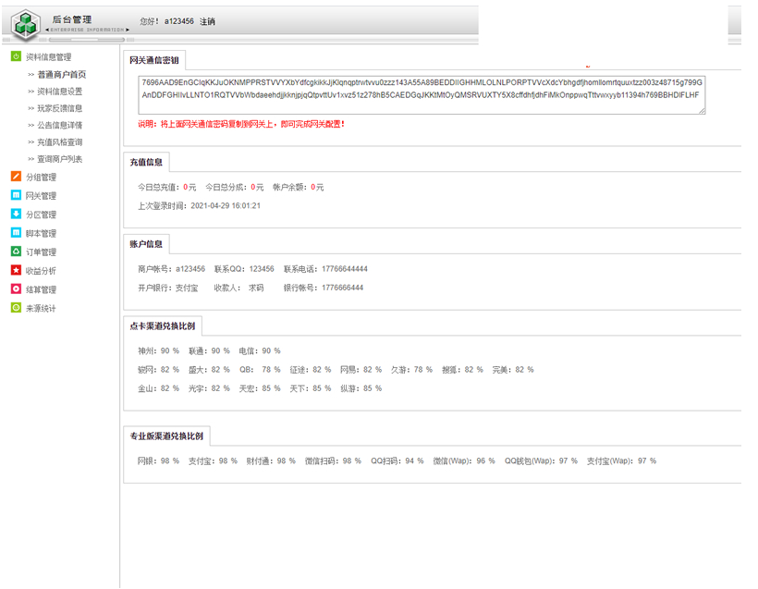Navigate to 查询商户列表
Screen dimensions: 758x589
tap(59, 159)
